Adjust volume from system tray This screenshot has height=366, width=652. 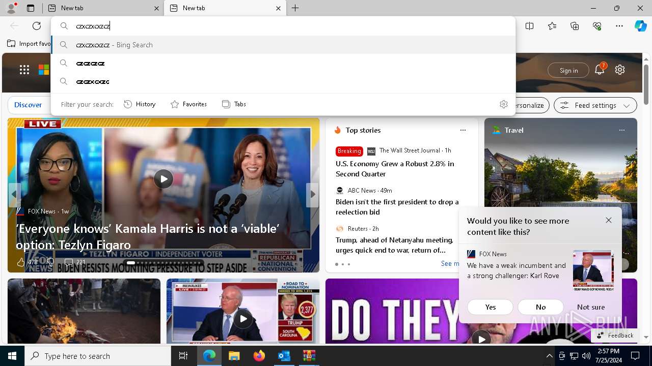click(x=586, y=356)
